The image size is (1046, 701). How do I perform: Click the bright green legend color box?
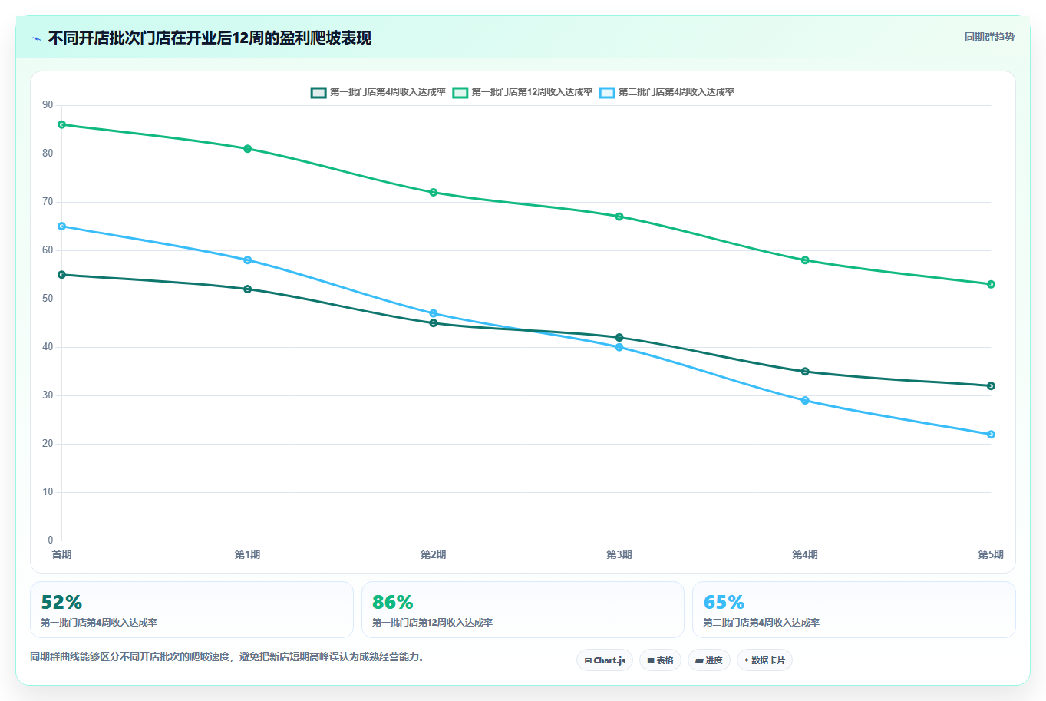coord(460,92)
